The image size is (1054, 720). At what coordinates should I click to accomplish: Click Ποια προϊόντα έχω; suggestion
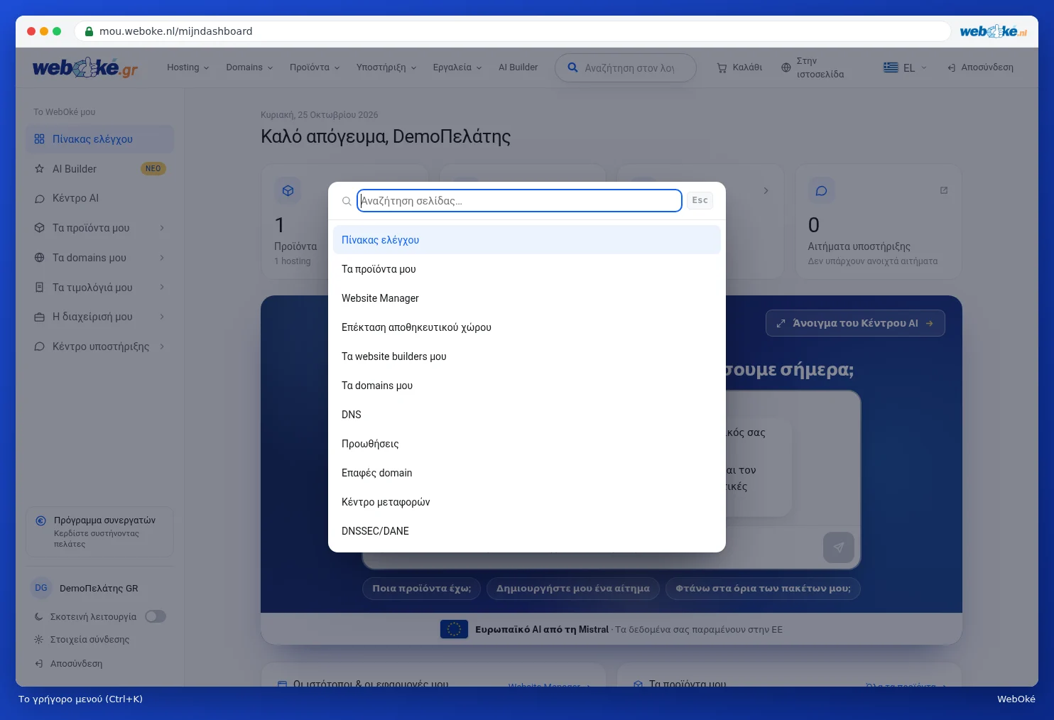(x=422, y=589)
